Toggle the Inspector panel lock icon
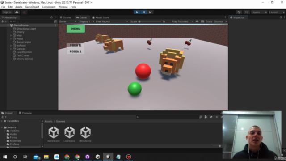Screen dimensions: 286x161 (x=281, y=17)
